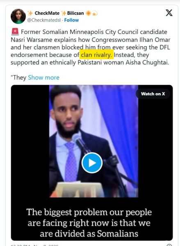Open the CheckMate display name
Screen dimensions: 180x246
[47, 13]
